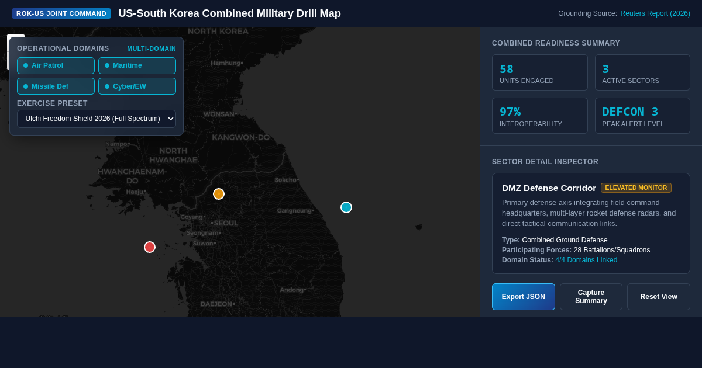The height and width of the screenshot is (368, 702).
Task: Open the Exercise Preset dropdown
Action: (97, 119)
